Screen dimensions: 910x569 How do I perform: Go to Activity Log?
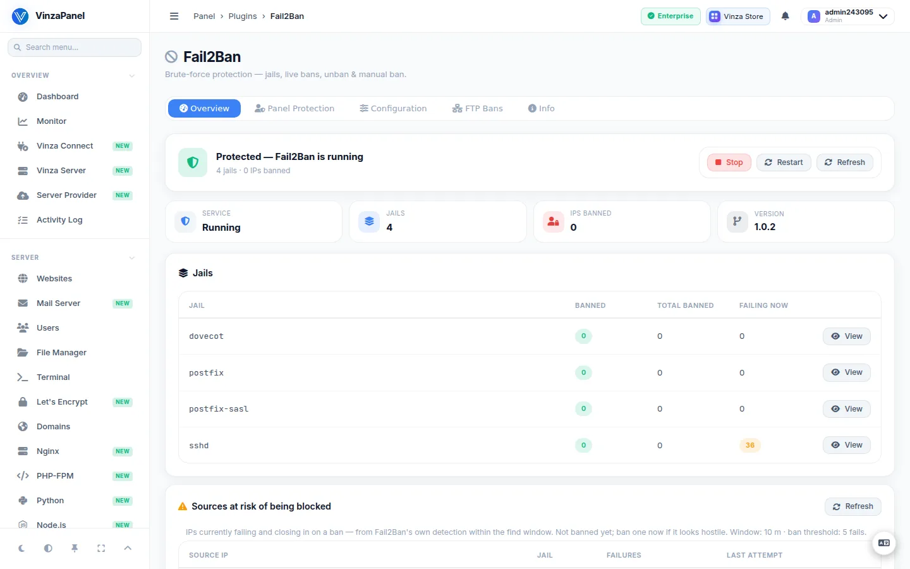(x=75, y=220)
